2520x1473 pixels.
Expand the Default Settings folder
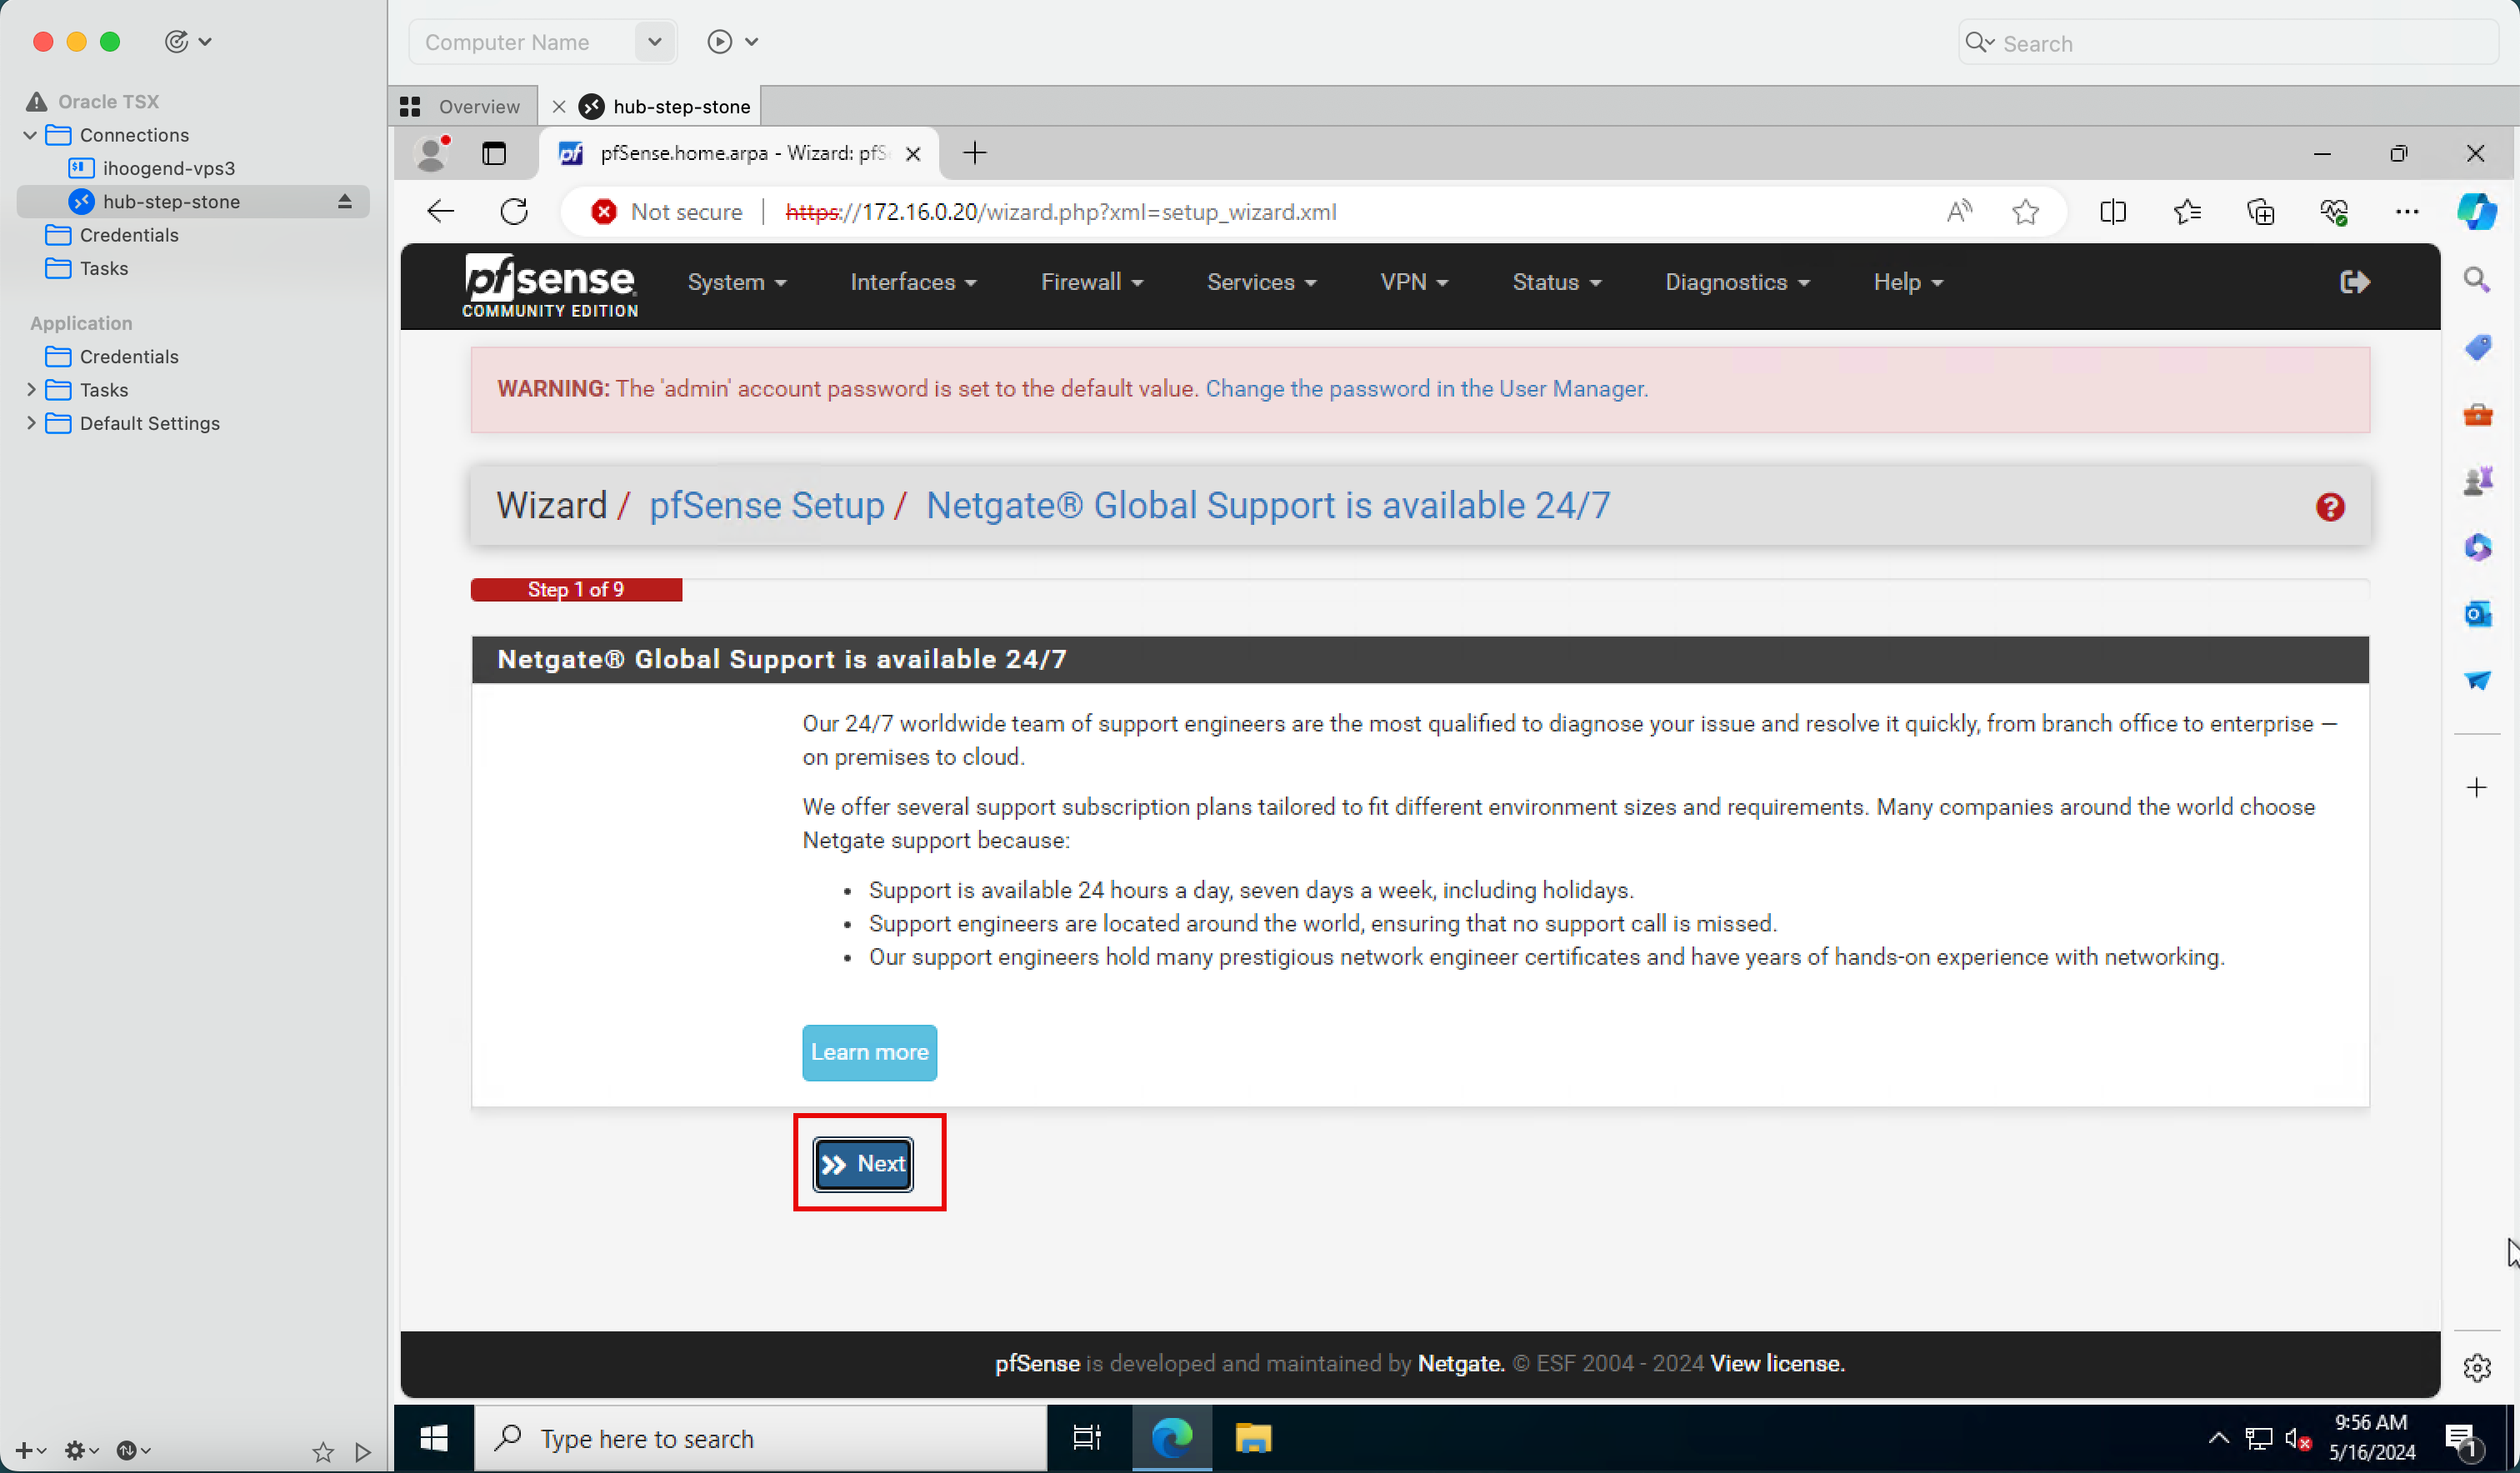pyautogui.click(x=30, y=423)
